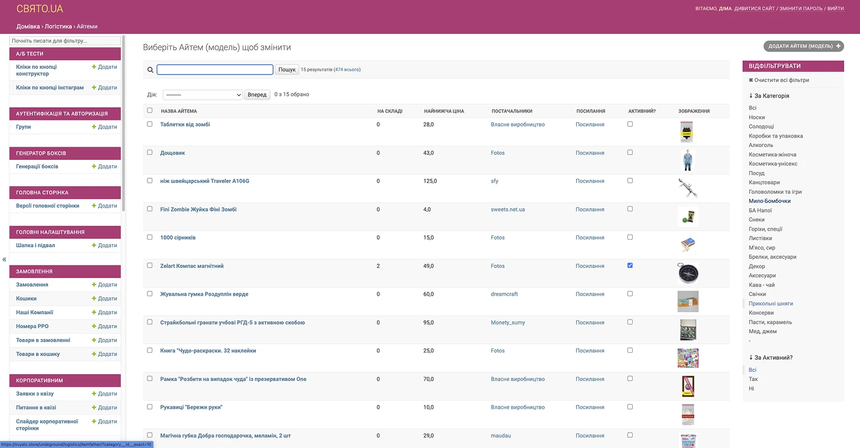Sort table by Назва айтема column header

coord(179,111)
